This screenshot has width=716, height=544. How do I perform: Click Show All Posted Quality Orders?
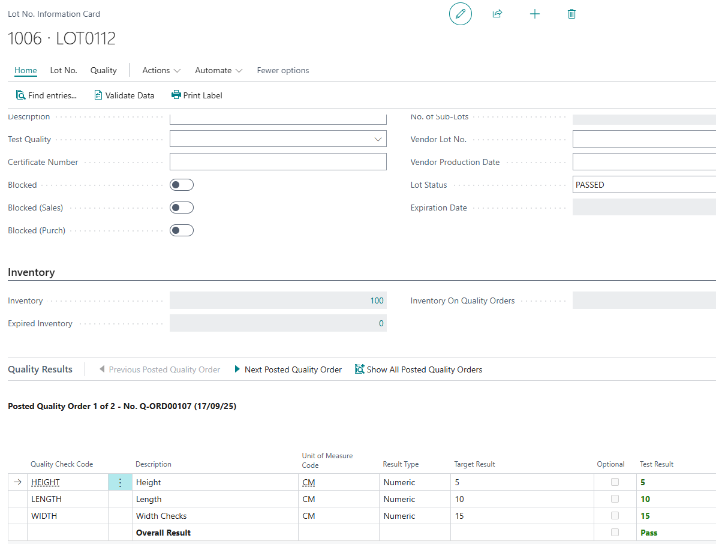[x=419, y=369]
